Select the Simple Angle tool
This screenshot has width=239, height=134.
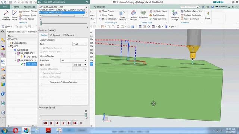(x=14, y=16)
